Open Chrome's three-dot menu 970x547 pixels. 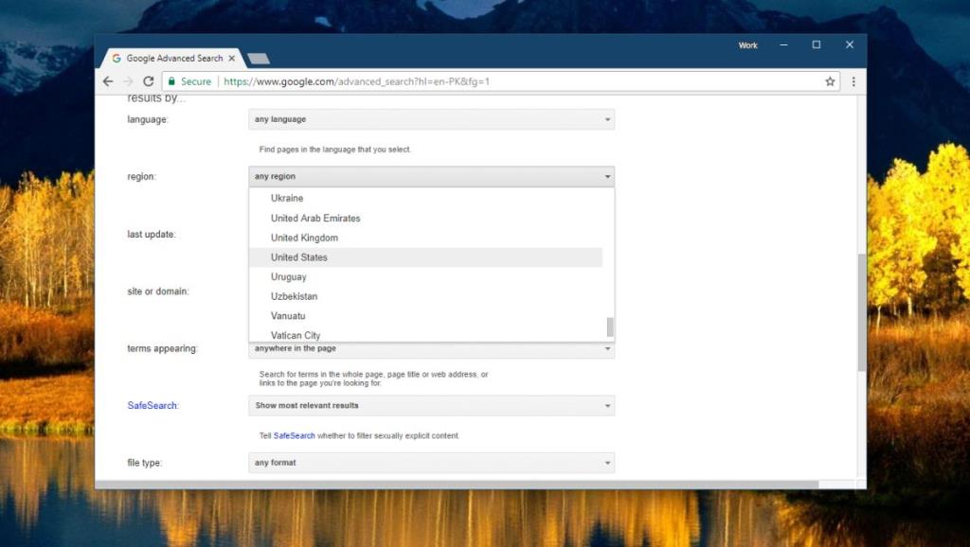pyautogui.click(x=852, y=82)
